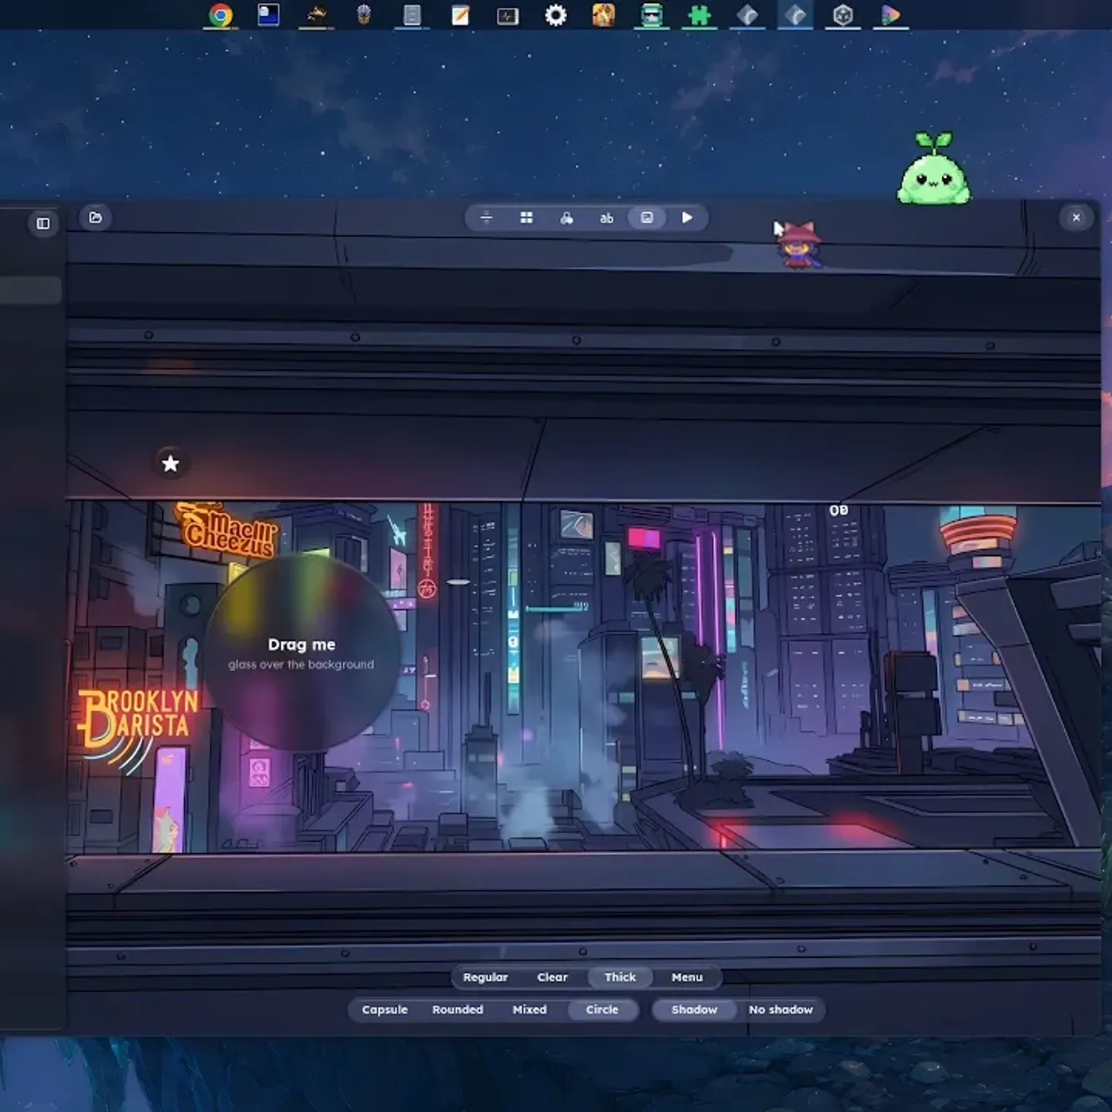Click the star glass button
The image size is (1112, 1112).
(171, 464)
